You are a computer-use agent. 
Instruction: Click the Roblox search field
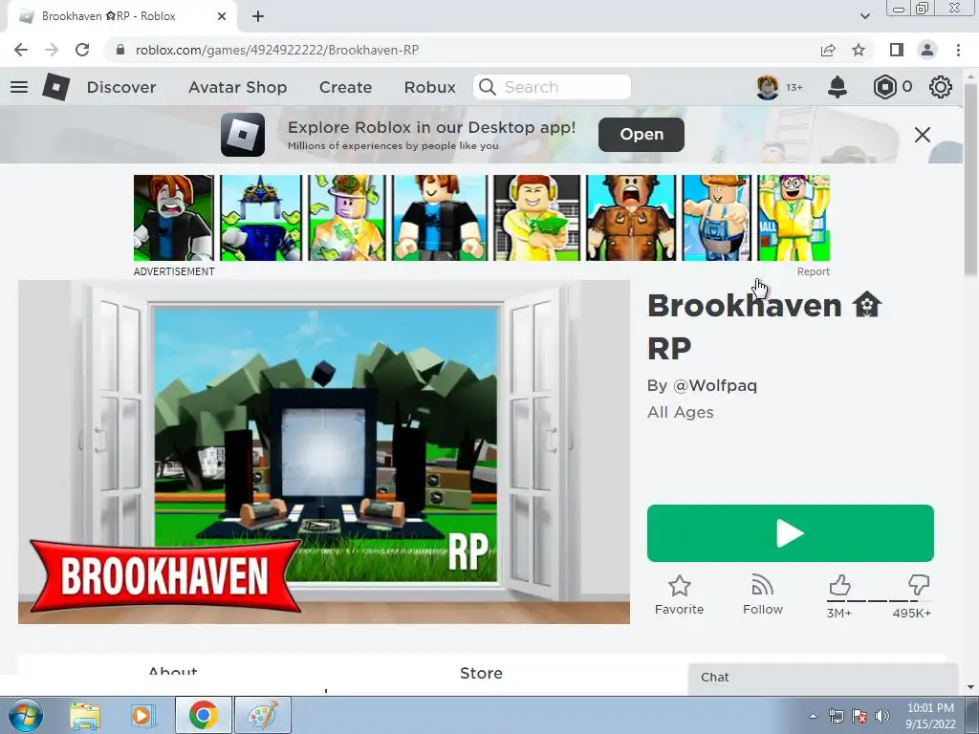553,87
